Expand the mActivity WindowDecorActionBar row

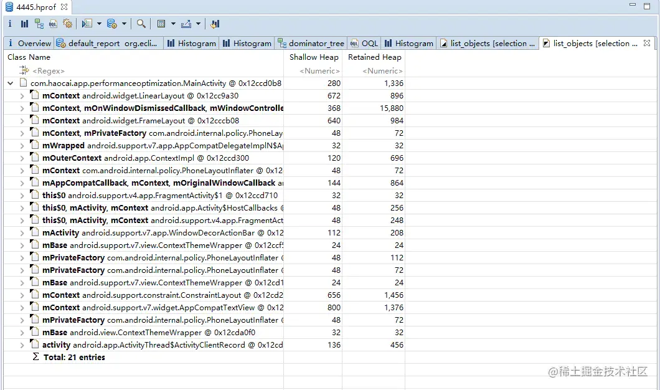click(x=22, y=233)
